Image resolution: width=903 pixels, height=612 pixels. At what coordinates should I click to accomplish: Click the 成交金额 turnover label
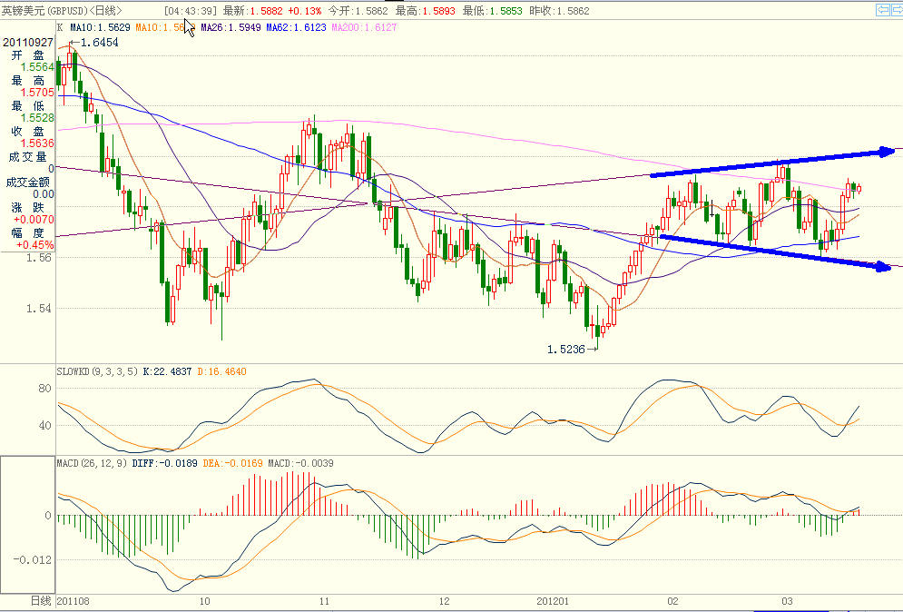click(27, 182)
